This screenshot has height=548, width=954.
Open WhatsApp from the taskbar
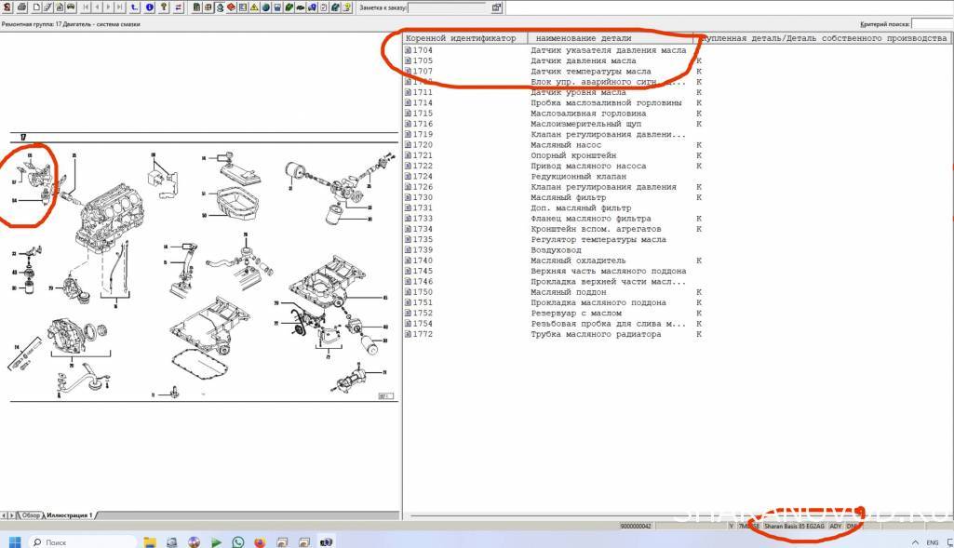point(238,541)
